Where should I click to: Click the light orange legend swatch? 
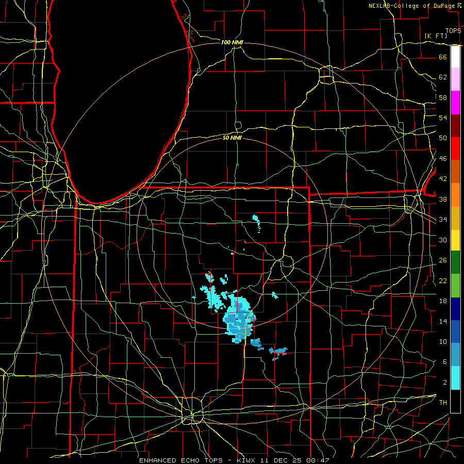(455, 195)
